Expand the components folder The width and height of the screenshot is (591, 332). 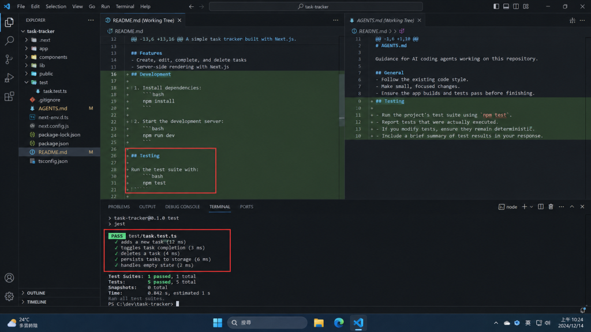tap(27, 57)
